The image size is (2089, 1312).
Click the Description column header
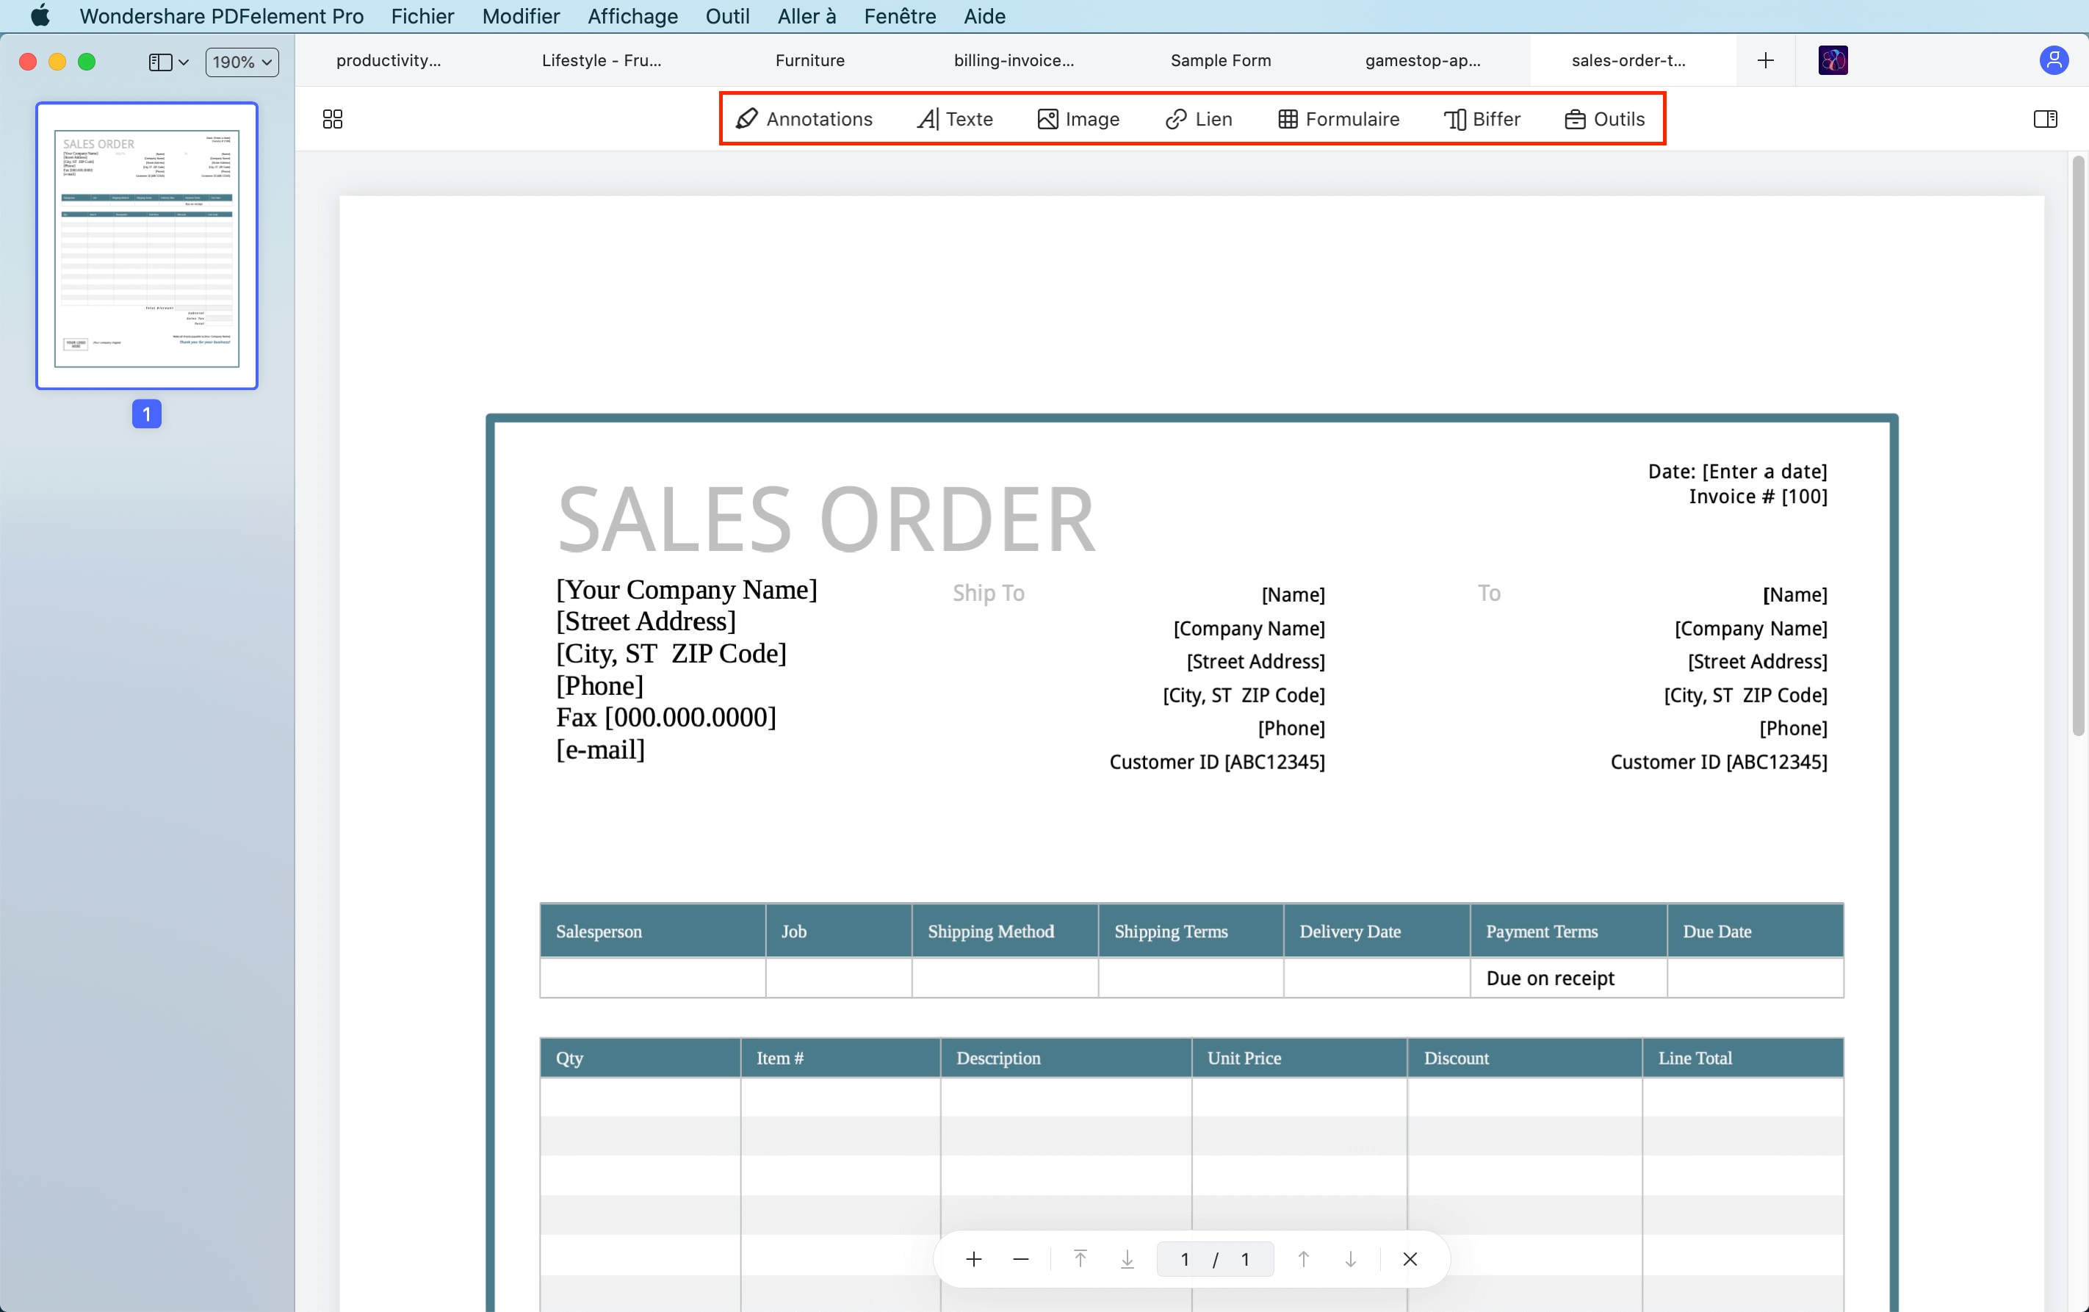(1065, 1058)
